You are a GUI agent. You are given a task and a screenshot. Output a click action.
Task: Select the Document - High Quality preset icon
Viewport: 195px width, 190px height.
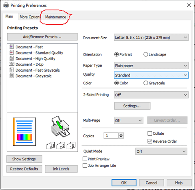pos(12,58)
